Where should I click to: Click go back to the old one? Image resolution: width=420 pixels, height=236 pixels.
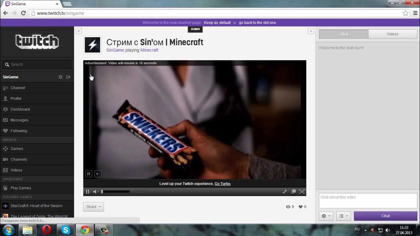click(x=258, y=23)
